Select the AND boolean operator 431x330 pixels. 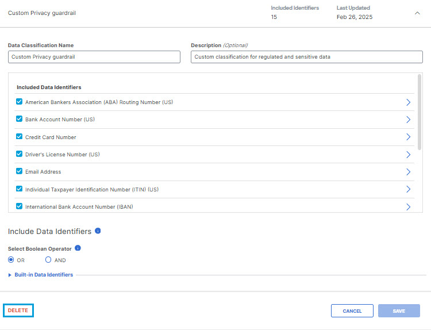(48, 260)
